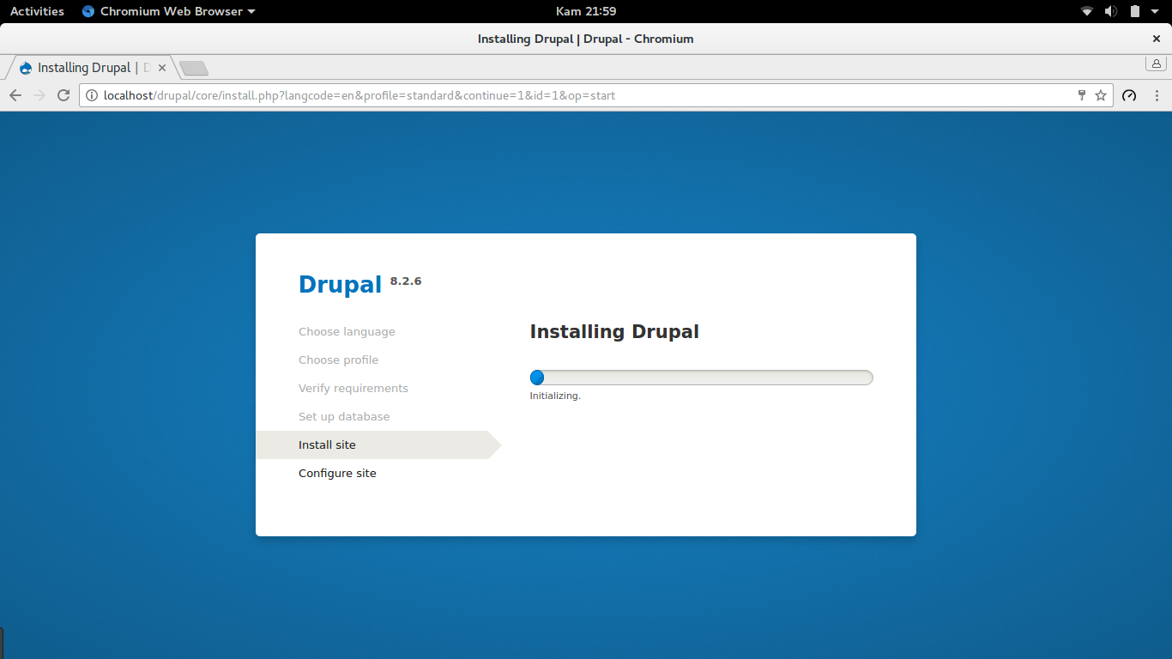Viewport: 1172px width, 659px height.
Task: Open the Activities overview
Action: tap(37, 11)
